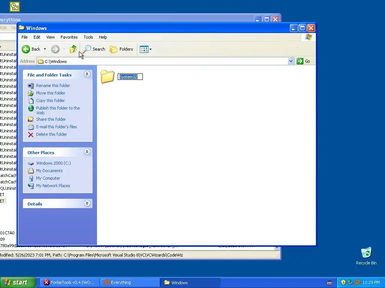This screenshot has height=288, width=385.
Task: Click the Rename this folder icon
Action: (31, 86)
